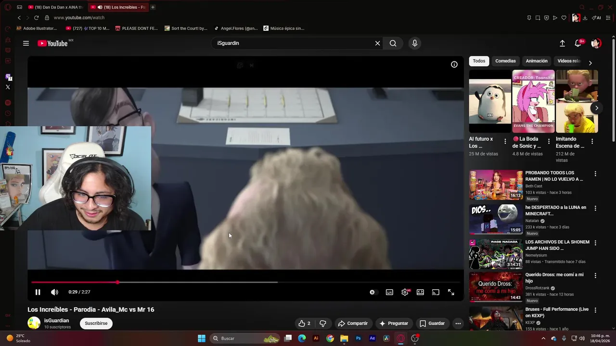616x346 pixels.
Task: Open options for 'Al futuro x Los' short
Action: [x=505, y=141]
